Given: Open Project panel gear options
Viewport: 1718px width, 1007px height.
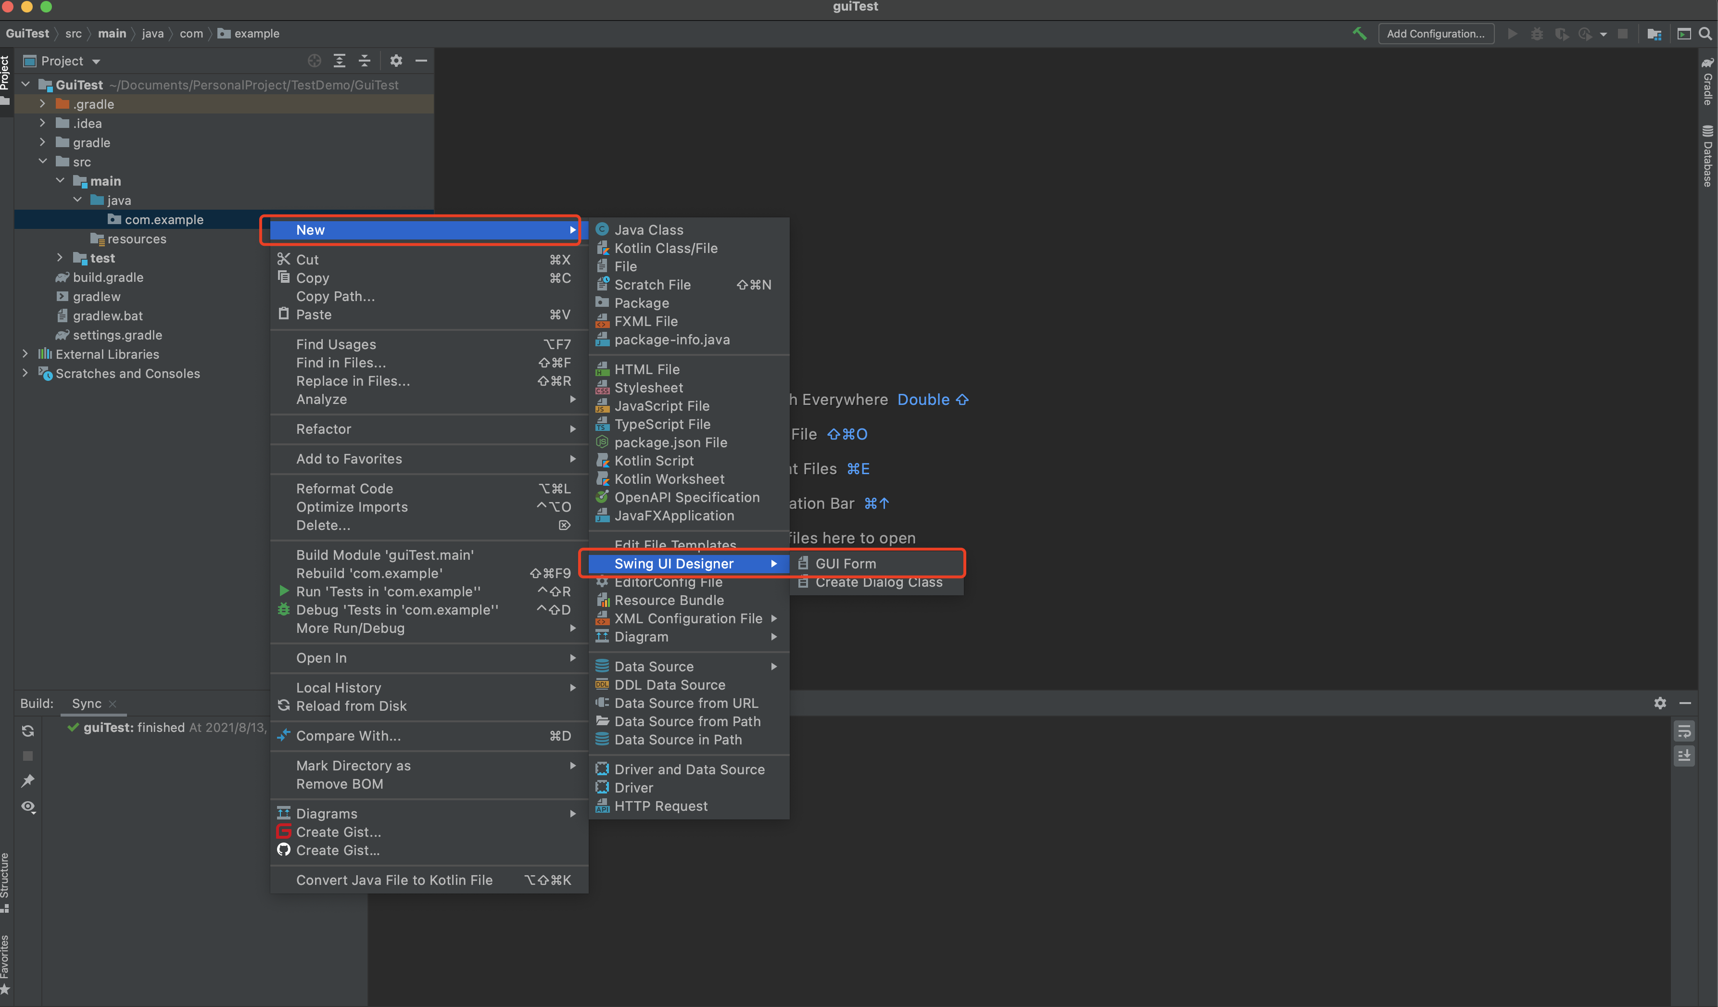Looking at the screenshot, I should pos(396,61).
